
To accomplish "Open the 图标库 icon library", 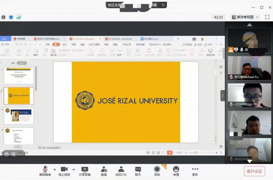I will [53, 52].
